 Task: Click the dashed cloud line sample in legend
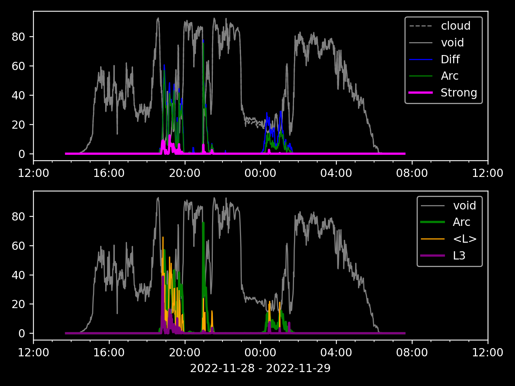[421, 26]
